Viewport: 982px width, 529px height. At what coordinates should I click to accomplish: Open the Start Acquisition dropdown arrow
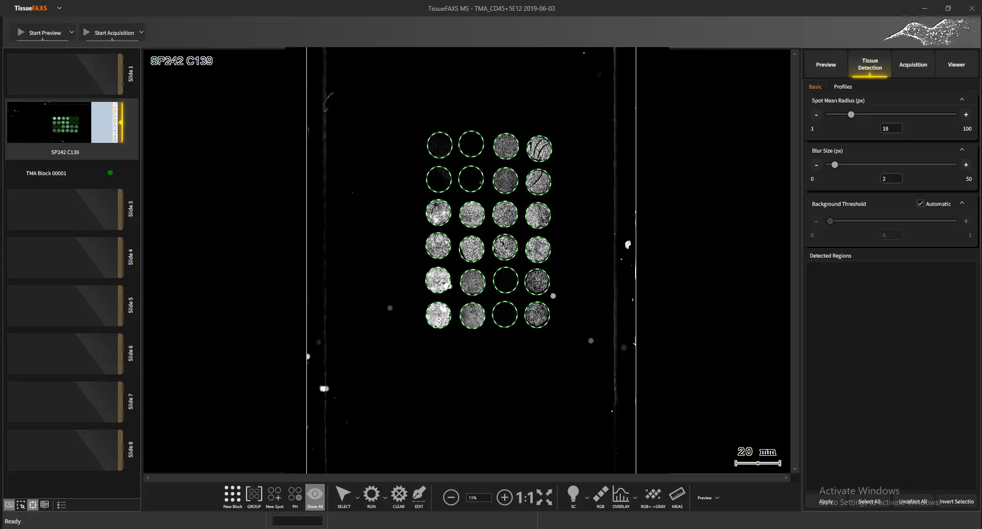(x=141, y=32)
